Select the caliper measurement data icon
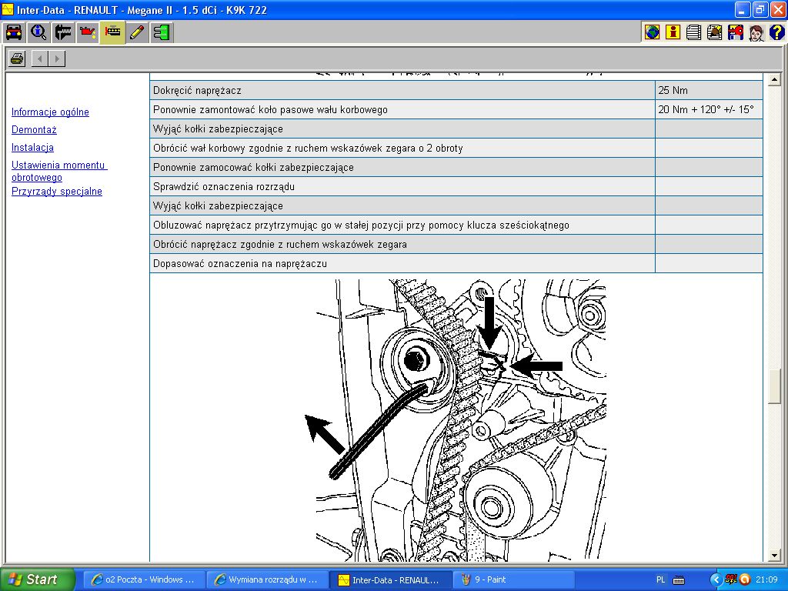 [x=63, y=32]
